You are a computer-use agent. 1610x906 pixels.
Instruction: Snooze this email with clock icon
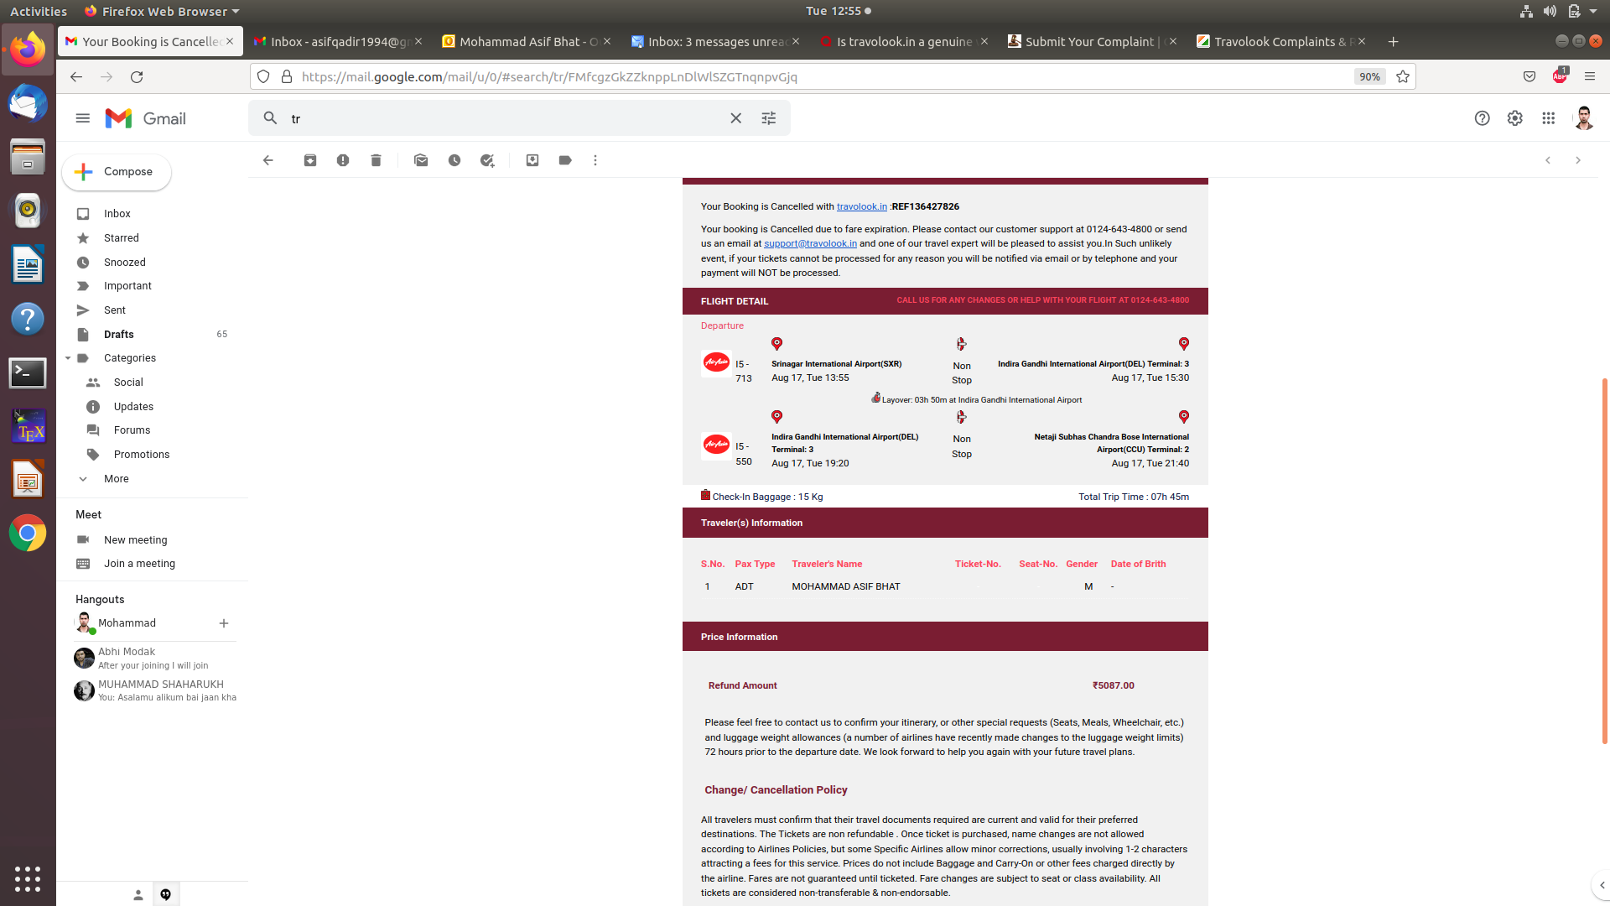point(454,160)
